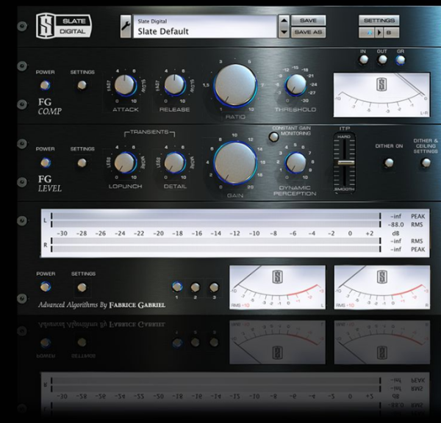Click the wrench icon beside preset name

[x=126, y=26]
